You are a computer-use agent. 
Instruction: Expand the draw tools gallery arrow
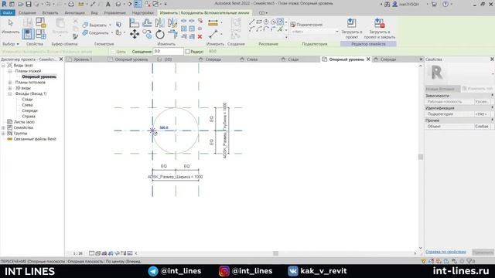[x=286, y=37]
